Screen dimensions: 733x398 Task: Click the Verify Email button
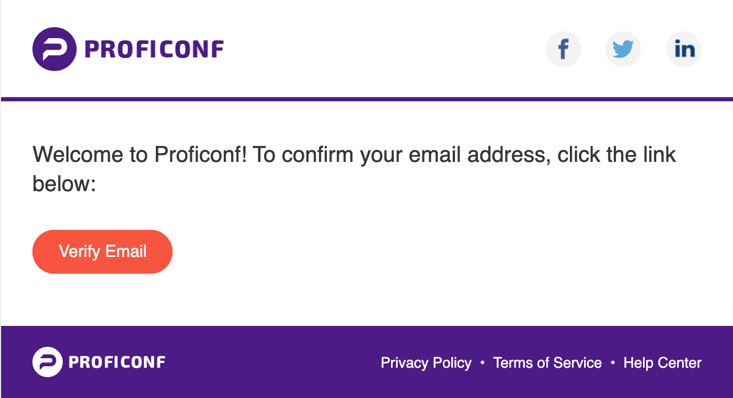(x=102, y=252)
